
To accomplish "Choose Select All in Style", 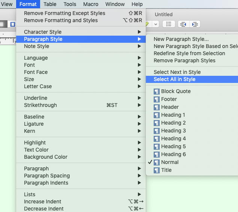I will click(x=174, y=80).
